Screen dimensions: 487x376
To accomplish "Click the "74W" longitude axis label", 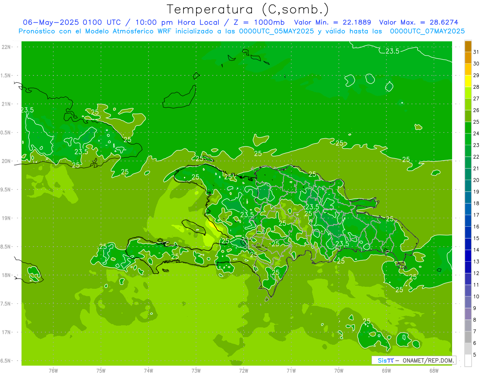I will [149, 370].
